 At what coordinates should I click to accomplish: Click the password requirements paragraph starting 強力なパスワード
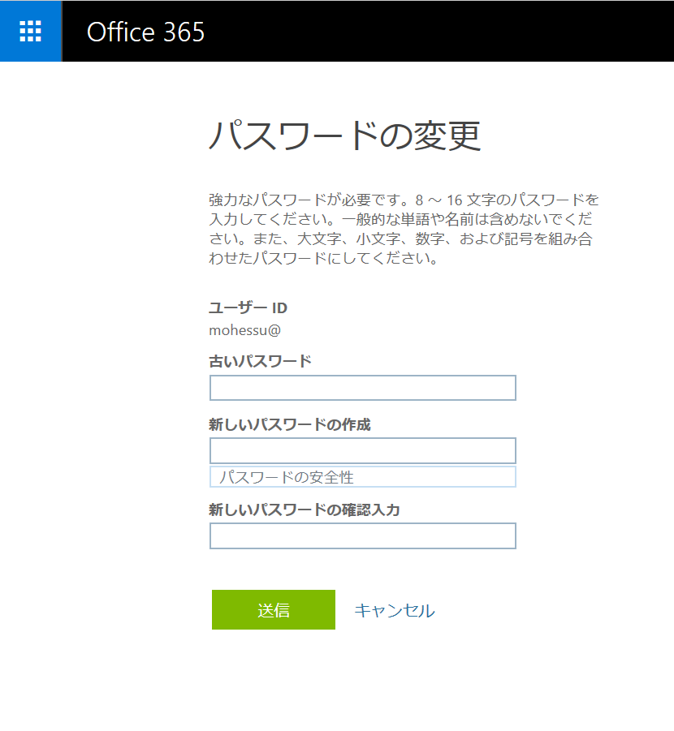404,229
